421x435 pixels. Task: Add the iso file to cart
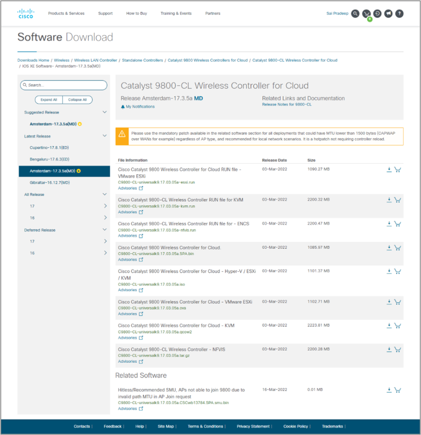pyautogui.click(x=398, y=271)
